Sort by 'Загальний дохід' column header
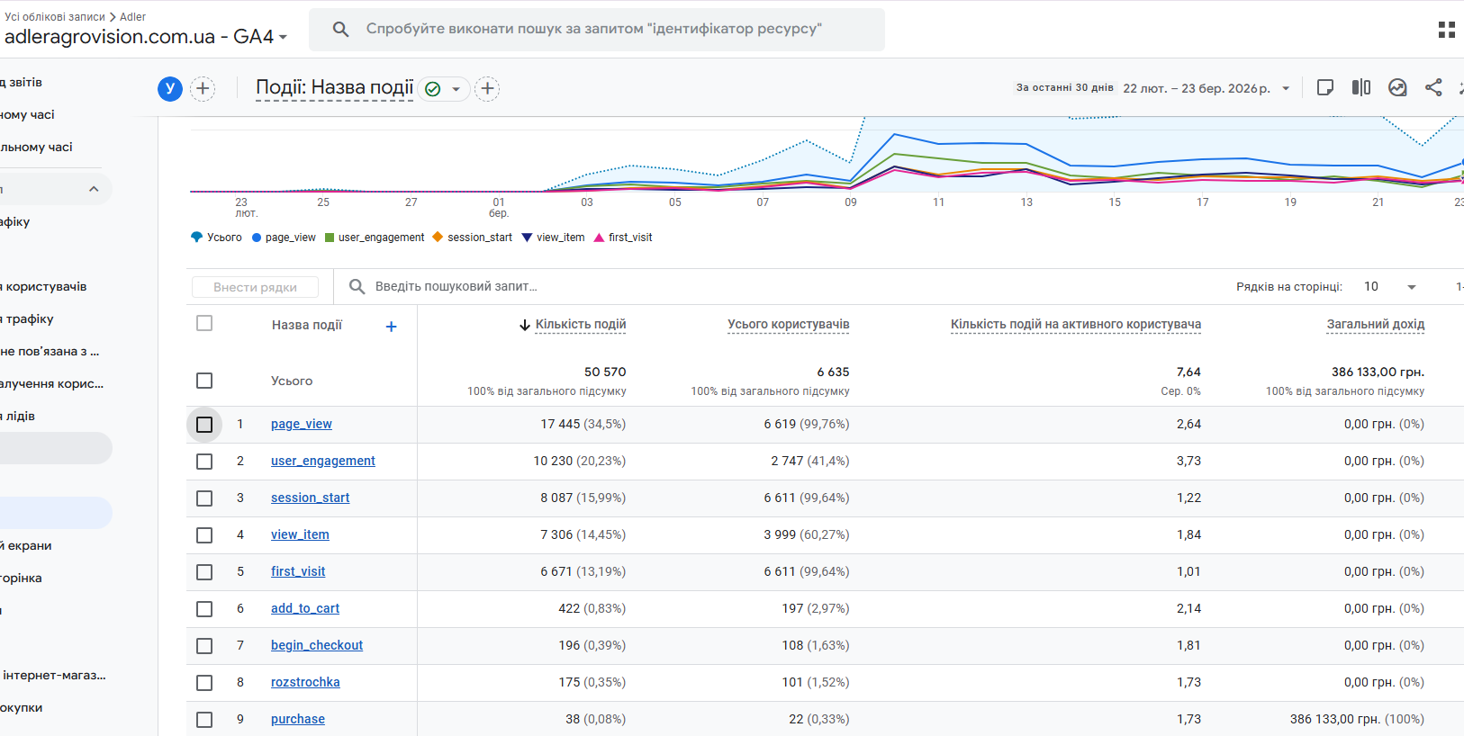The image size is (1464, 736). coord(1375,324)
